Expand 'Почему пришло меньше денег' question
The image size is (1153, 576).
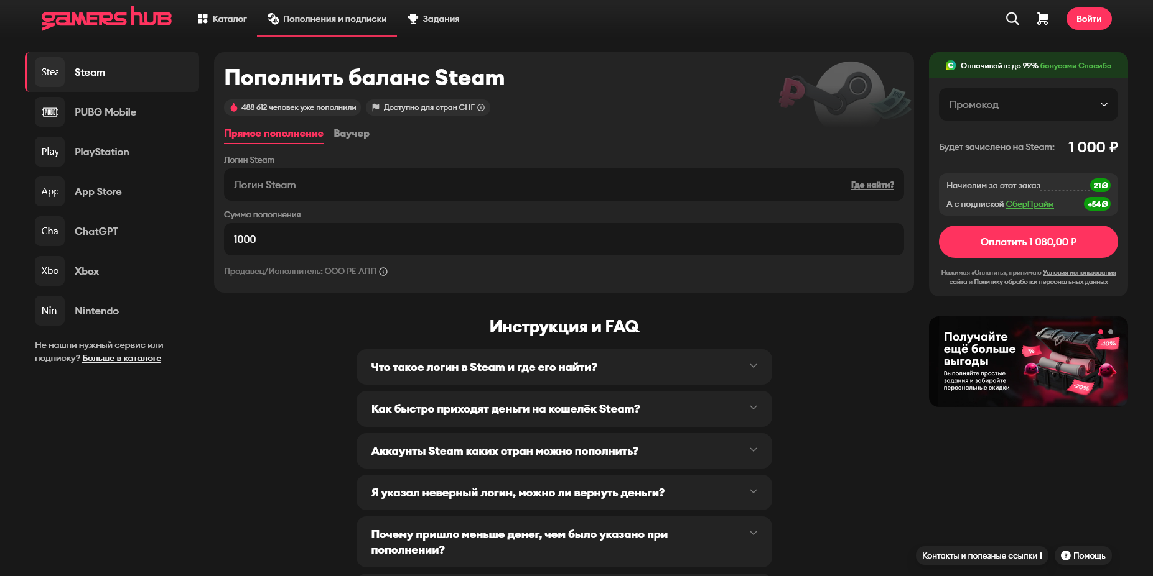[564, 542]
